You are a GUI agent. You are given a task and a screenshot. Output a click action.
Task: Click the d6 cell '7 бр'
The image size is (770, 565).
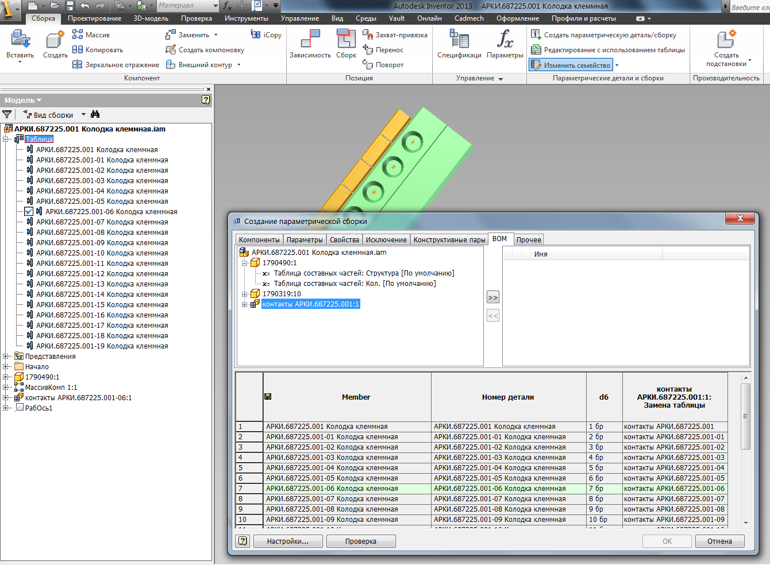click(604, 488)
